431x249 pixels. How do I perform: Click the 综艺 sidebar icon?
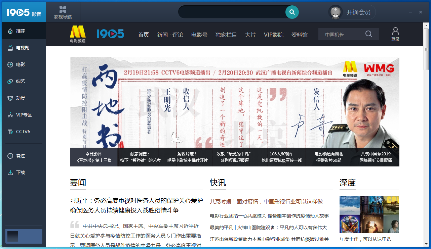pos(10,81)
